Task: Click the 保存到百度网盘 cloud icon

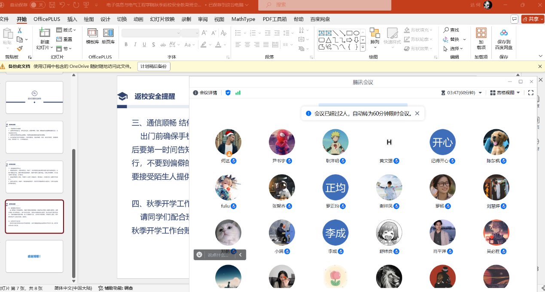Action: (x=504, y=33)
